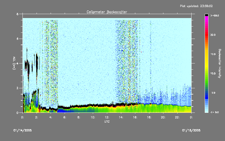Click the 'Ceilometer Backscatter' plot title
The height and width of the screenshot is (141, 225).
(x=107, y=12)
